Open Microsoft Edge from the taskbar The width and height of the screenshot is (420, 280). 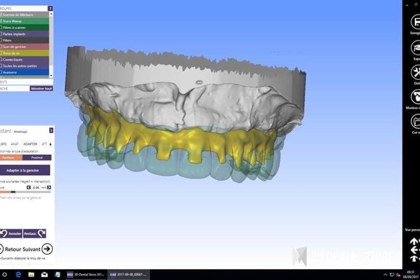pos(18,275)
